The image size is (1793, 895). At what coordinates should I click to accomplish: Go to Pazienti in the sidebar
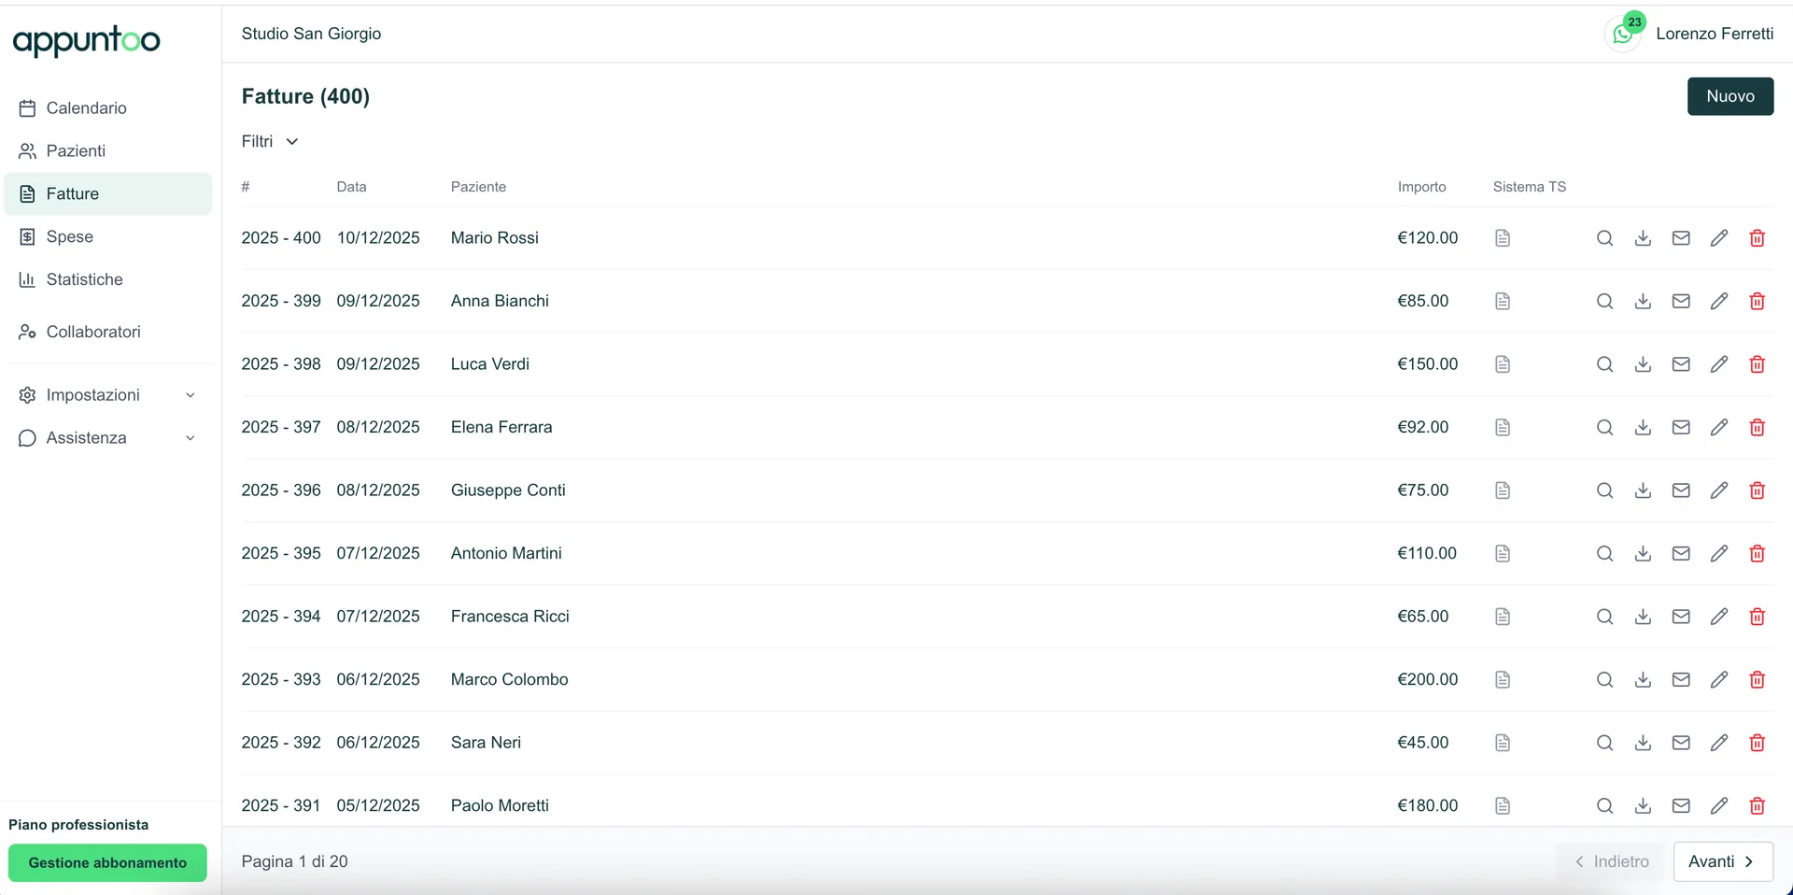76,151
